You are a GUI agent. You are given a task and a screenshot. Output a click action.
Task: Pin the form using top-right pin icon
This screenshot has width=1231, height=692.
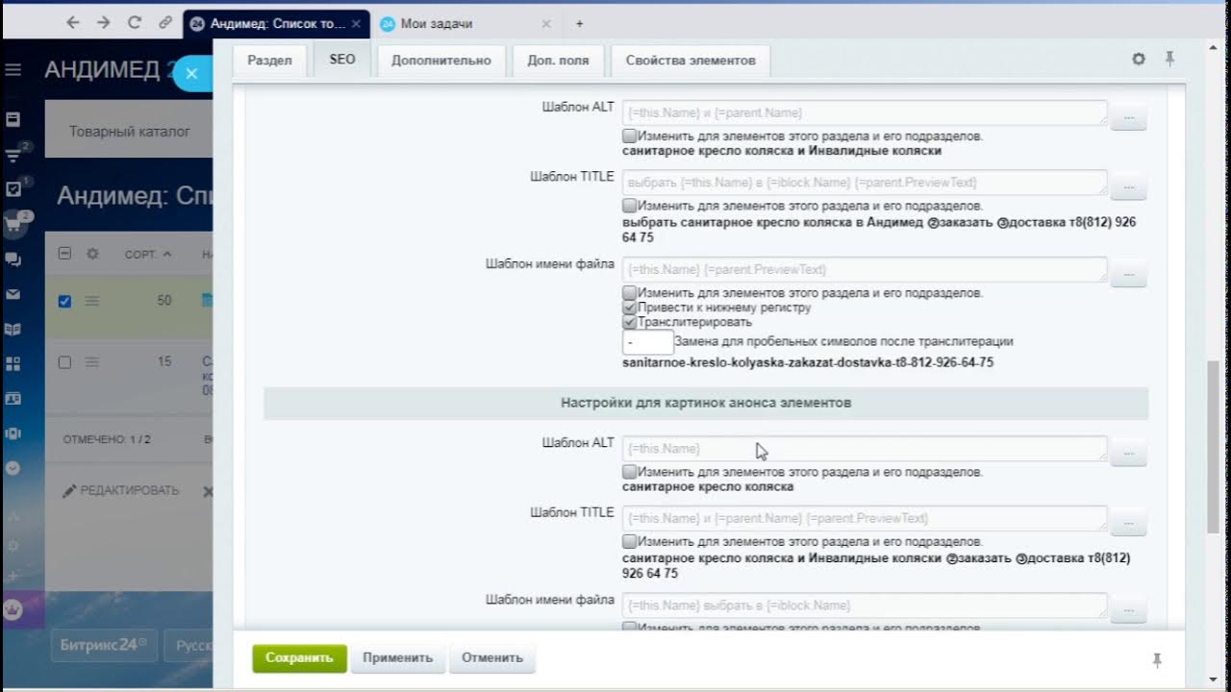[x=1169, y=59]
